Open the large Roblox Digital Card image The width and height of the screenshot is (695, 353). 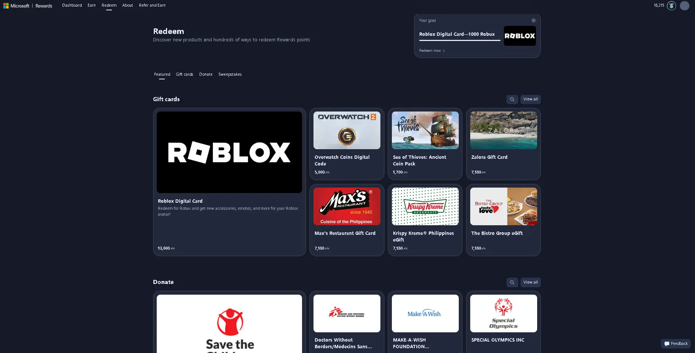[229, 152]
